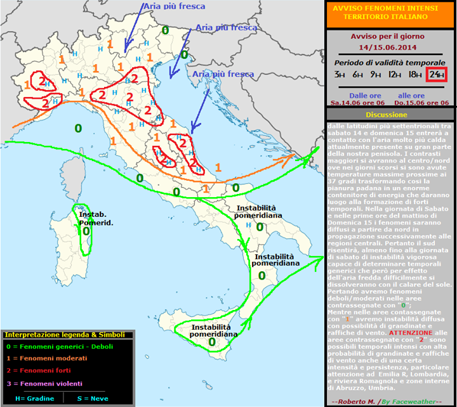
Task: Click the green 0 in the Ligurian Sea
Action: (x=78, y=129)
